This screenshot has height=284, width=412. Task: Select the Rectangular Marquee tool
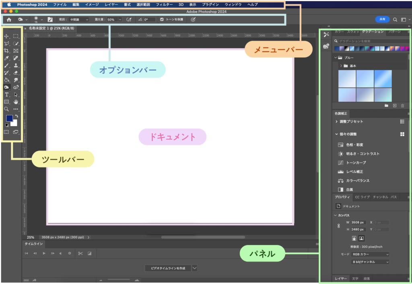click(x=16, y=36)
